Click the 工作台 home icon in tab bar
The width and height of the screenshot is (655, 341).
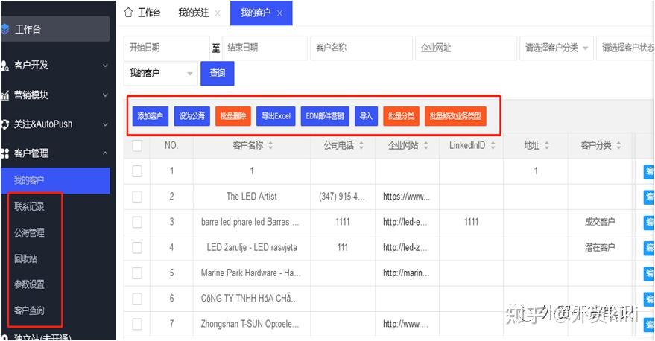click(128, 13)
